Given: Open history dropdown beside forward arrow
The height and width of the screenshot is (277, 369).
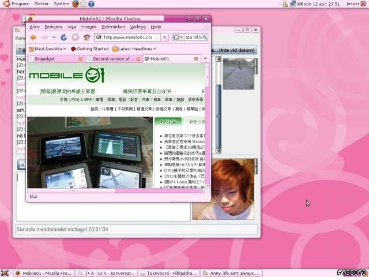Looking at the screenshot, I should click(54, 37).
